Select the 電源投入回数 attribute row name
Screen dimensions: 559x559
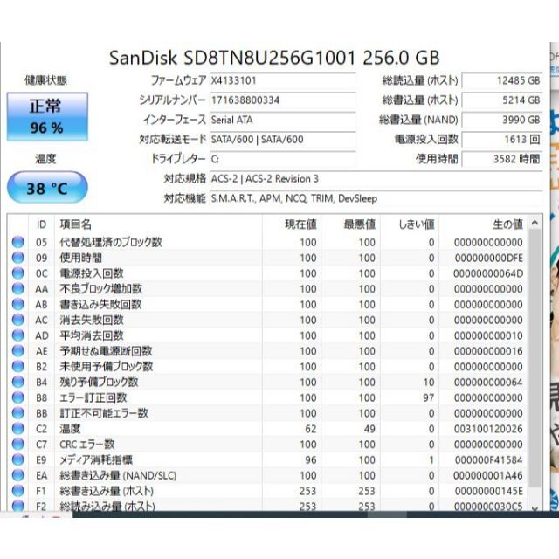click(92, 273)
